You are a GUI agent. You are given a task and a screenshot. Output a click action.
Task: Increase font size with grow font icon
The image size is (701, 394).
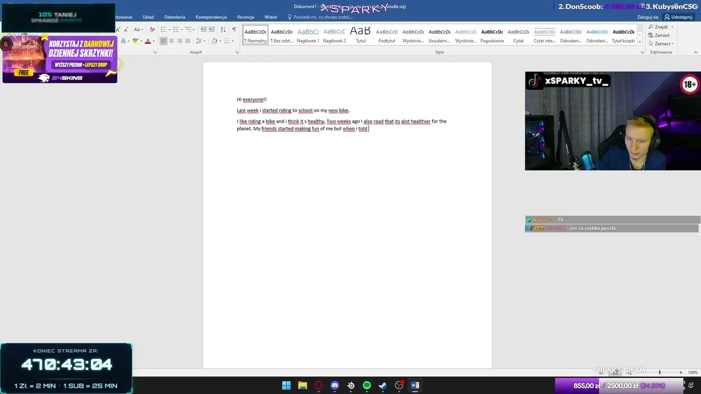click(x=118, y=30)
